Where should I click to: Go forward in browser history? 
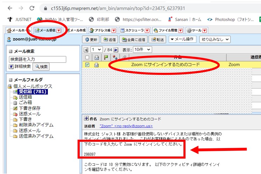[x=21, y=8]
